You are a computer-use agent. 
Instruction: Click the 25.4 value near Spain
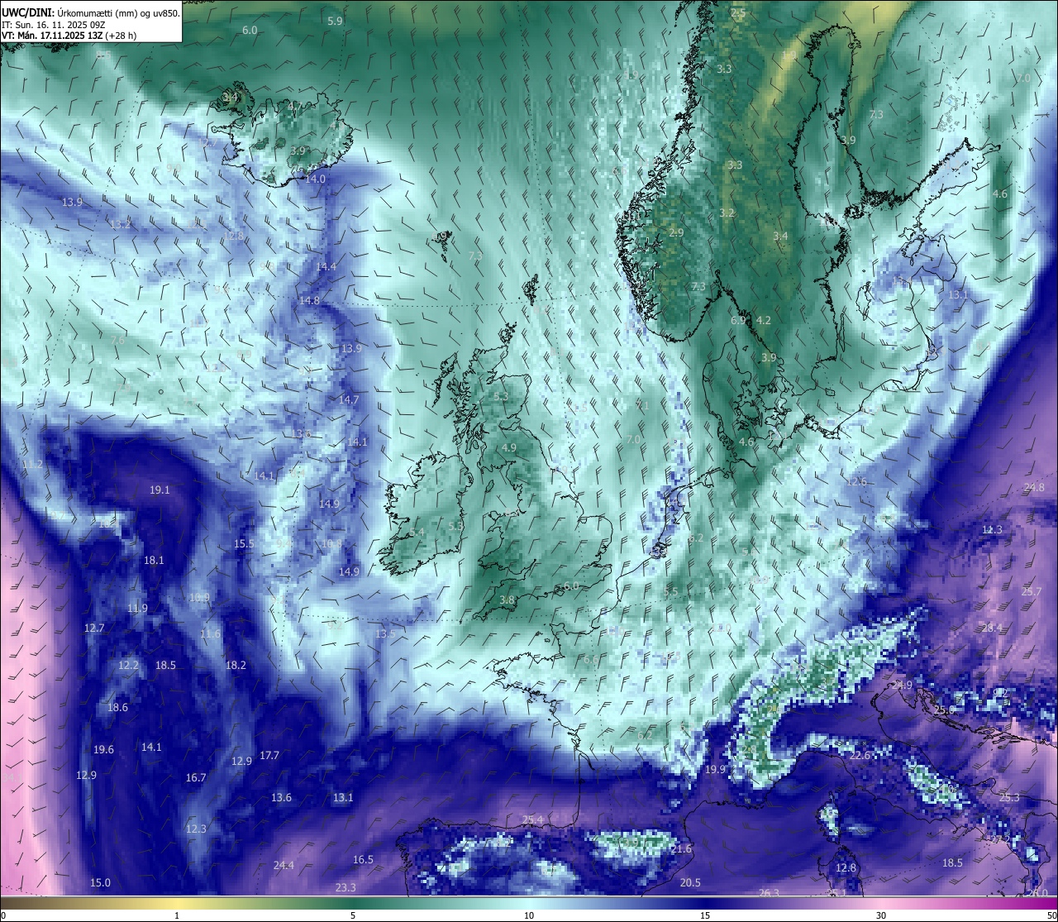tap(533, 819)
